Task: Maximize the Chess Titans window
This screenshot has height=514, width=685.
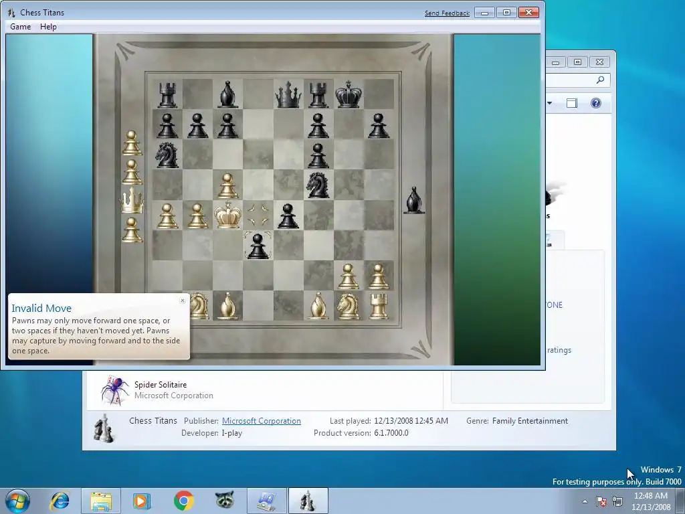Action: 507,13
